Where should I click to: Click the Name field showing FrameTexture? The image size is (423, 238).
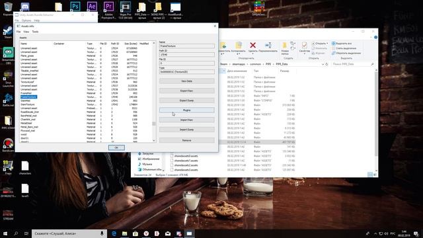click(x=186, y=46)
